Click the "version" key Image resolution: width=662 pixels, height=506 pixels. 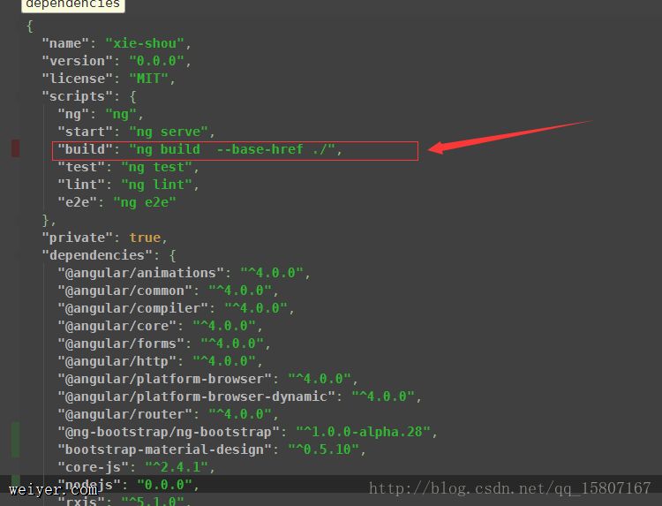click(x=78, y=61)
